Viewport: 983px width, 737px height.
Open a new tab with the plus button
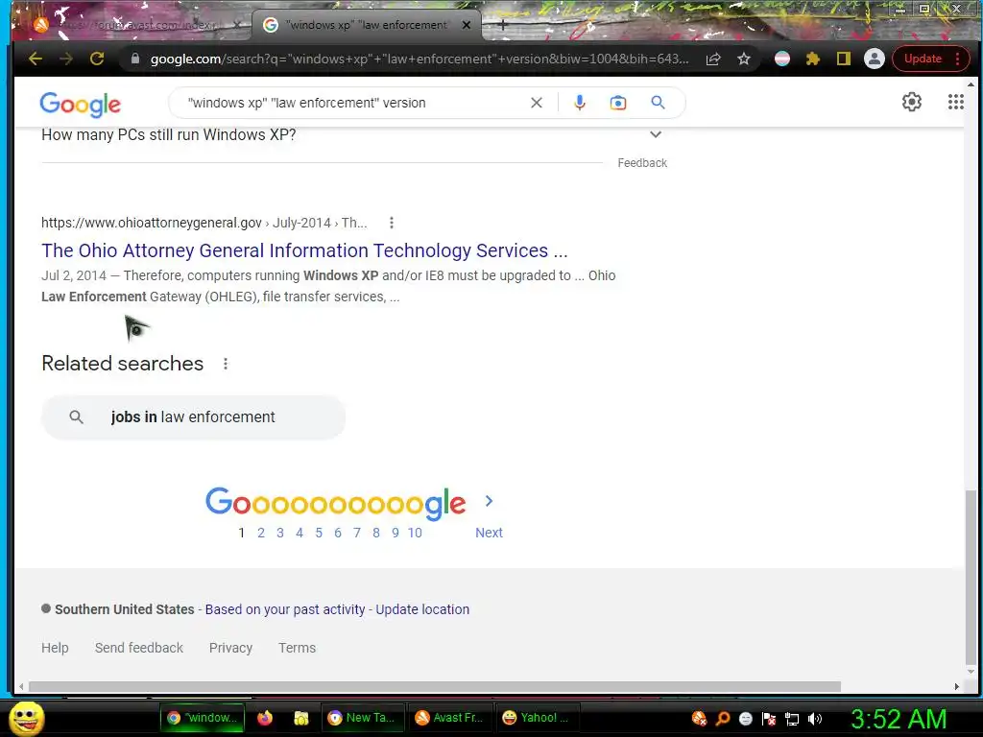503,25
